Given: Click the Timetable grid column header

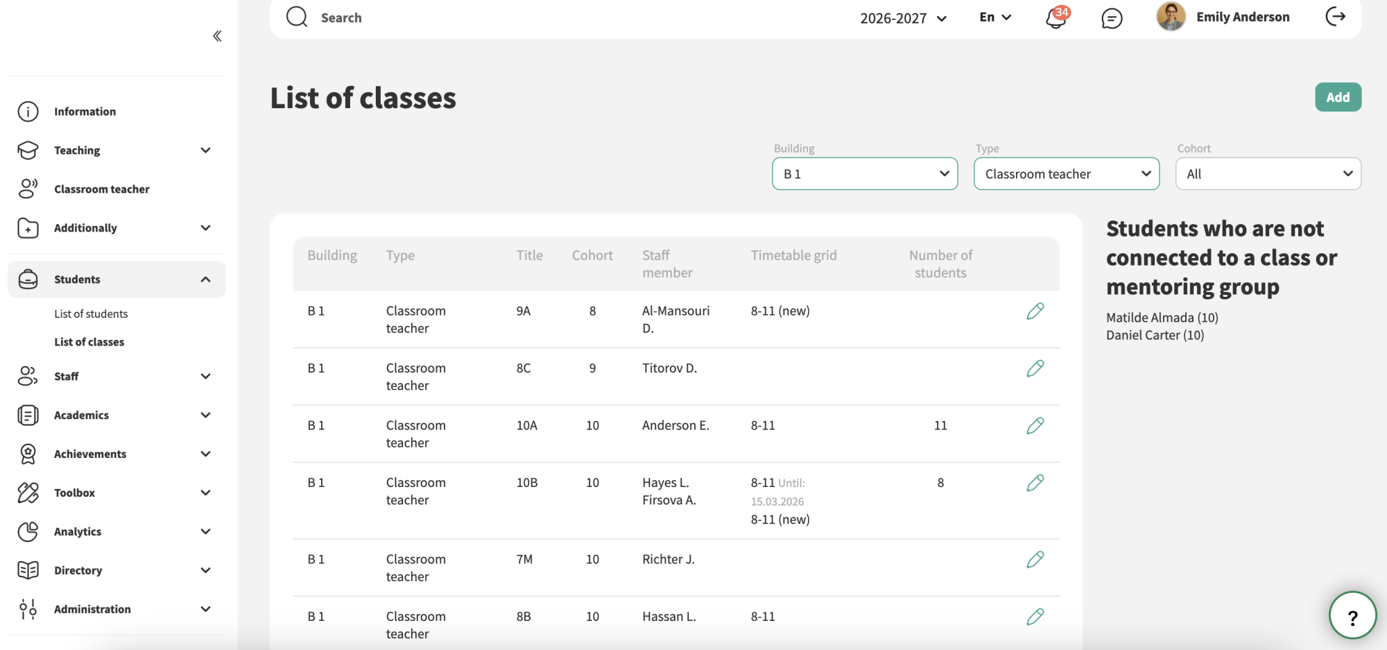Looking at the screenshot, I should (x=793, y=255).
